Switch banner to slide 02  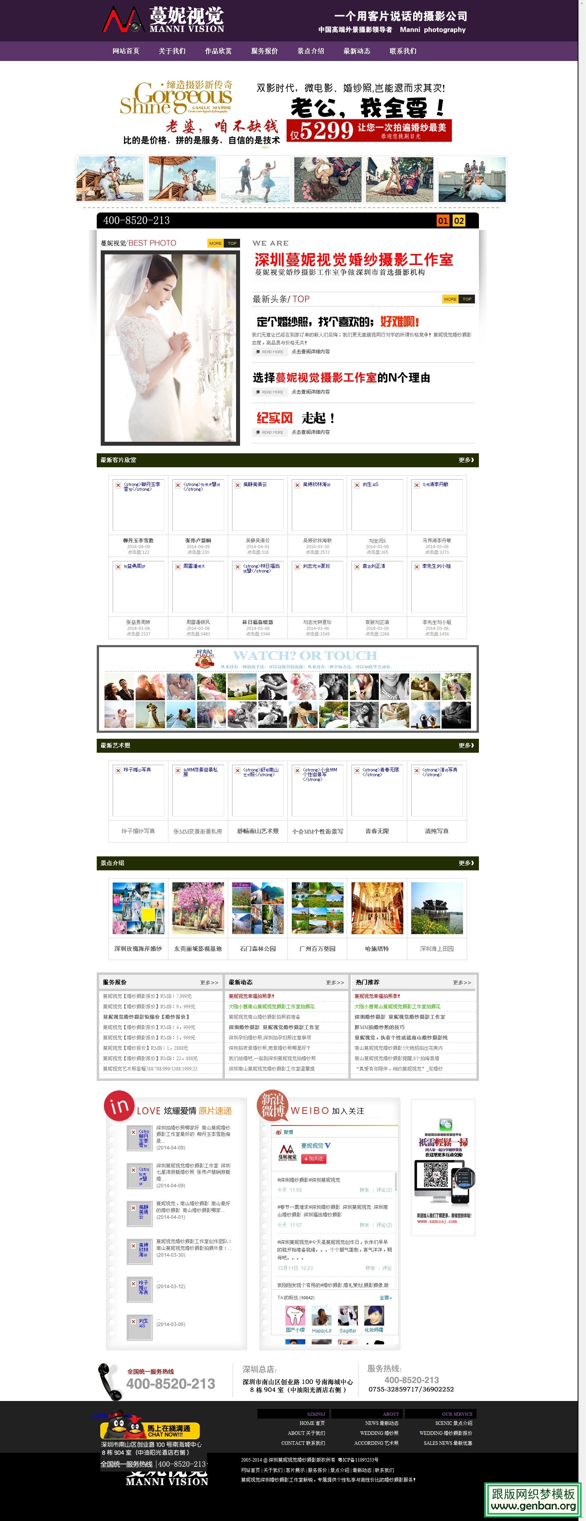click(459, 220)
